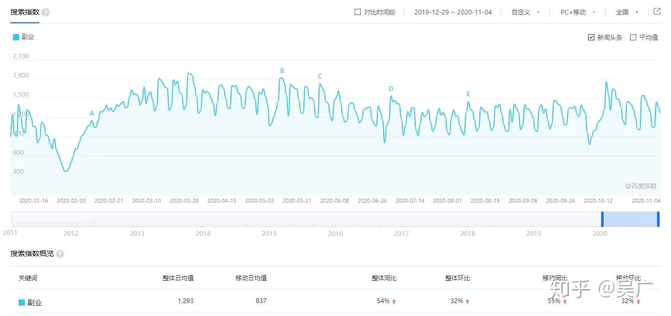Click the red up arrow beside 54%
Viewport: 671px width, 316px height.
point(395,301)
